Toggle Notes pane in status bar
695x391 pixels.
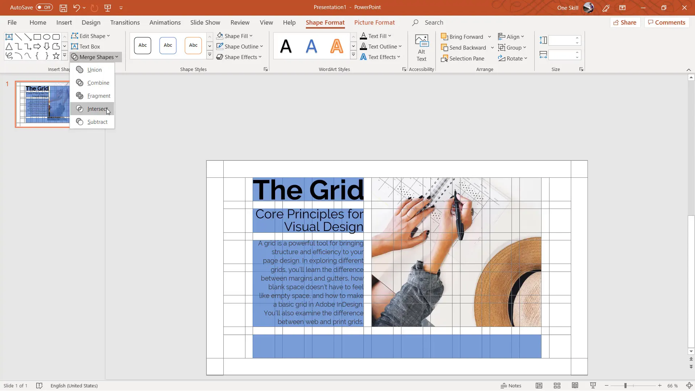coord(511,386)
